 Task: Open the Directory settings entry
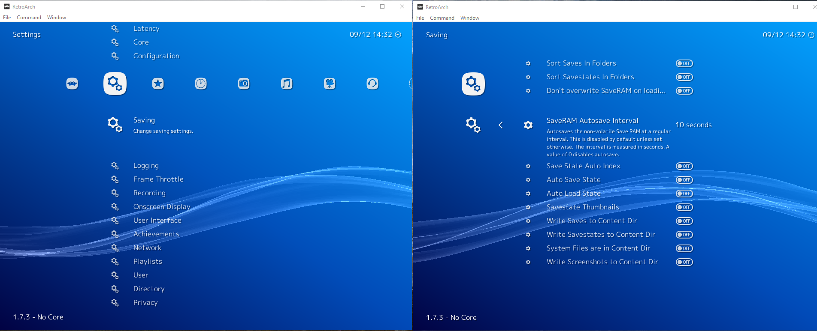148,289
